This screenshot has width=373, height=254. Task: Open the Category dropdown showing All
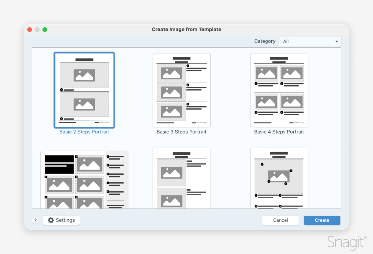[x=310, y=42]
